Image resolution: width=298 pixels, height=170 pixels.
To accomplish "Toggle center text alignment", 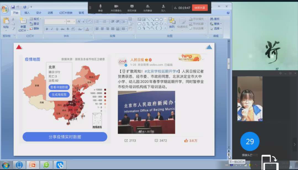I will pos(102,29).
